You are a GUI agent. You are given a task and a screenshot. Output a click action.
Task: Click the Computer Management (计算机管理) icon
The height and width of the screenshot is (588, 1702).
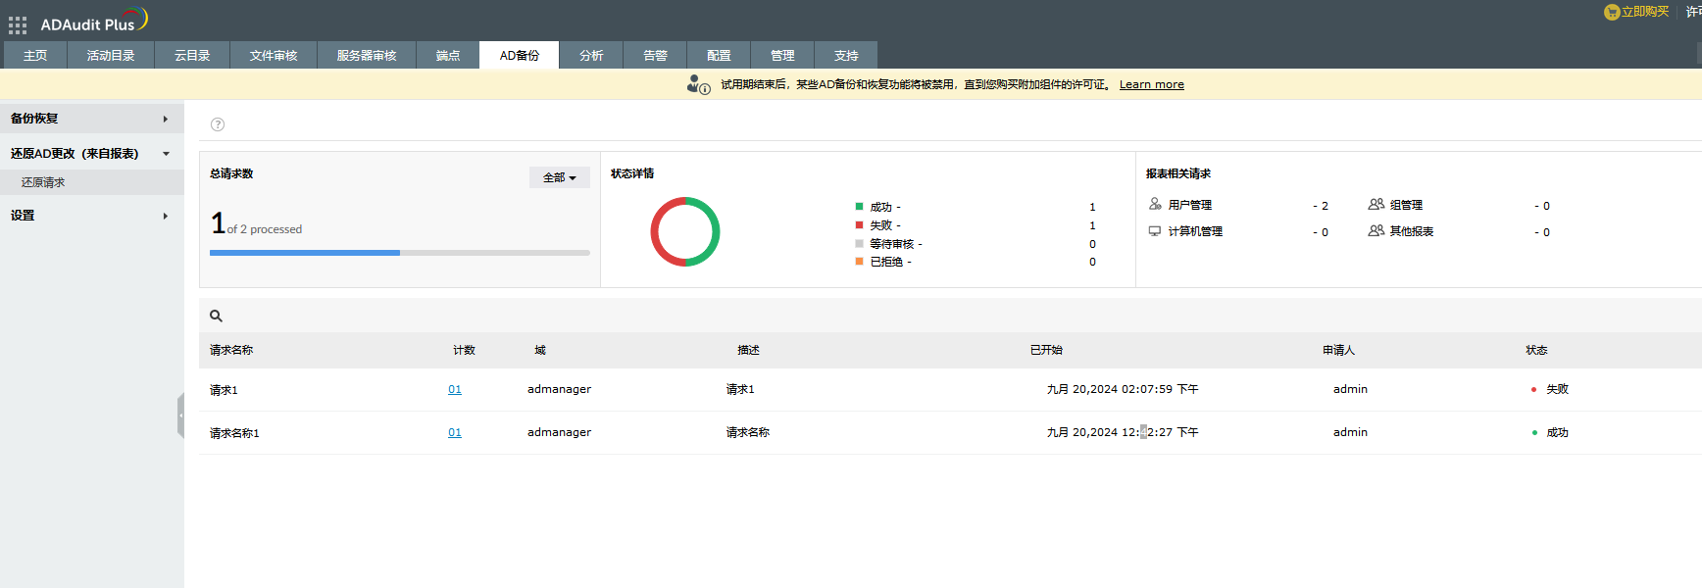coord(1155,231)
